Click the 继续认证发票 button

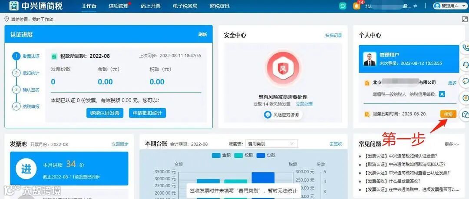105,113
